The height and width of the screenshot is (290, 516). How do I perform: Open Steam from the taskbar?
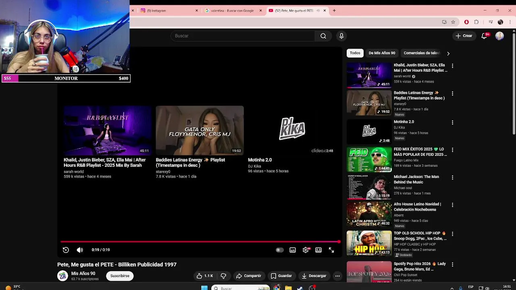pos(300,288)
